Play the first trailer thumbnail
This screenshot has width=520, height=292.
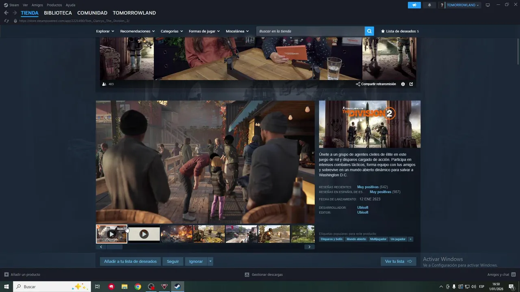click(x=111, y=234)
